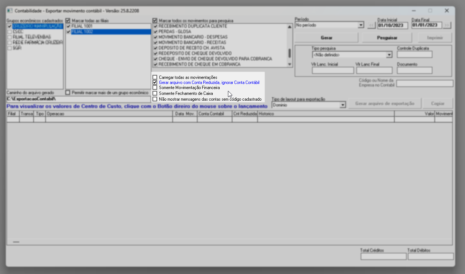The height and width of the screenshot is (274, 465).
Task: Click 'Caminho do arquivo gerado' path field
Action: click(78, 99)
